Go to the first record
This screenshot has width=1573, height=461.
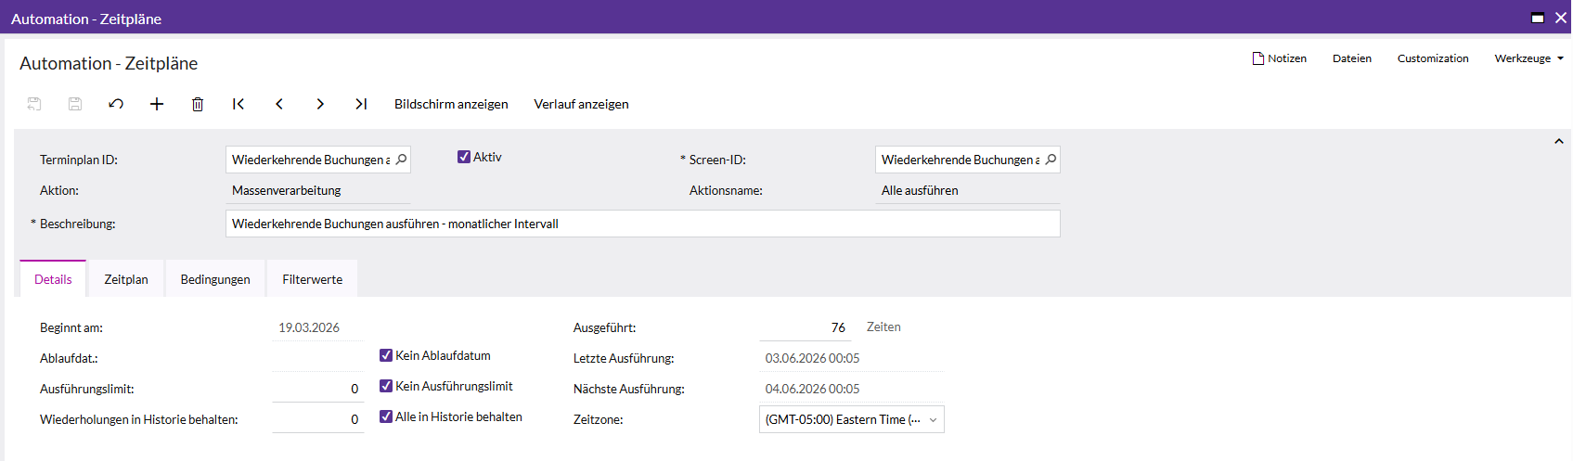(239, 104)
